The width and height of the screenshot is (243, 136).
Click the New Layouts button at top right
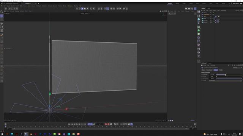pyautogui.click(x=236, y=3)
